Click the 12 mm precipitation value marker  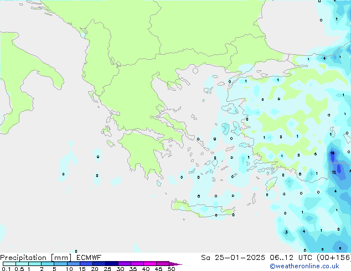point(334,173)
